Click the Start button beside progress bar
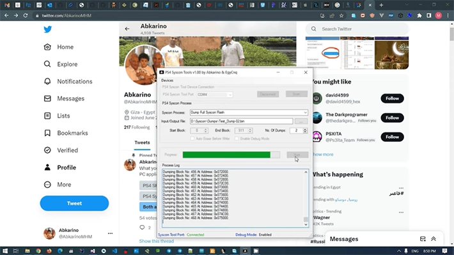Screen dimensions: 454x255 [297, 155]
